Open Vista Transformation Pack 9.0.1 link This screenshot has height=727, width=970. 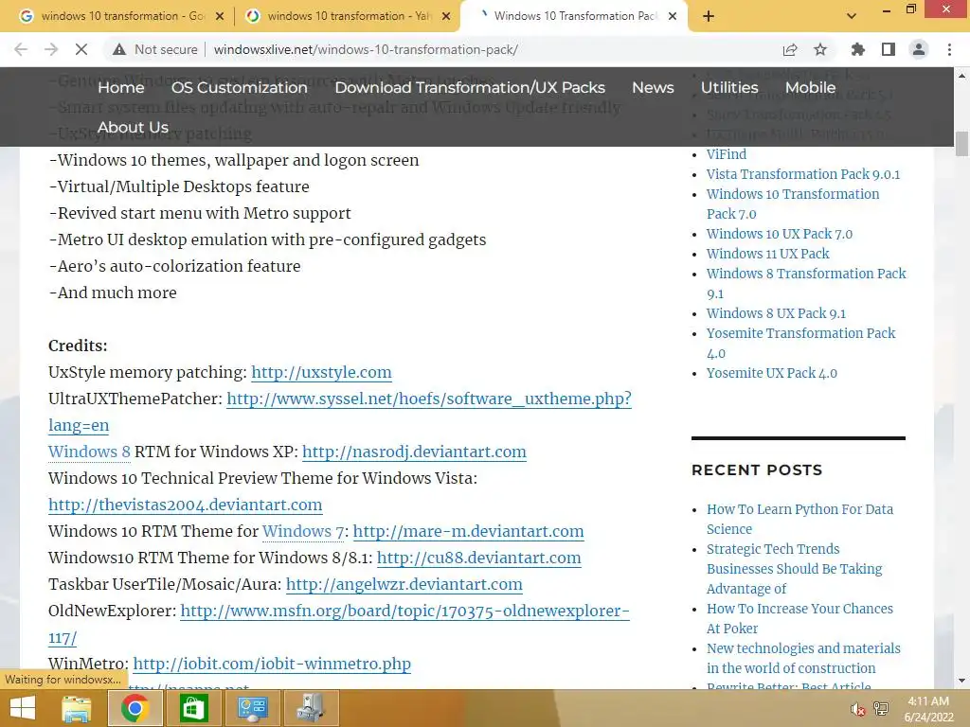(x=803, y=174)
